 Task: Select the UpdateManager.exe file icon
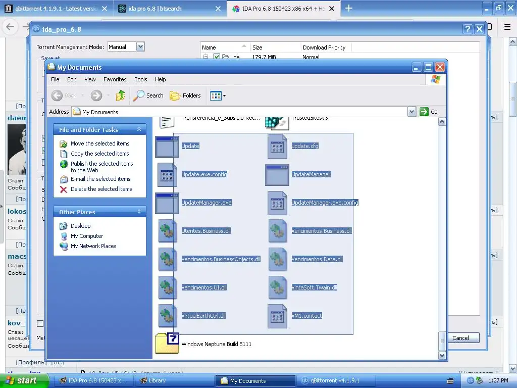point(167,203)
